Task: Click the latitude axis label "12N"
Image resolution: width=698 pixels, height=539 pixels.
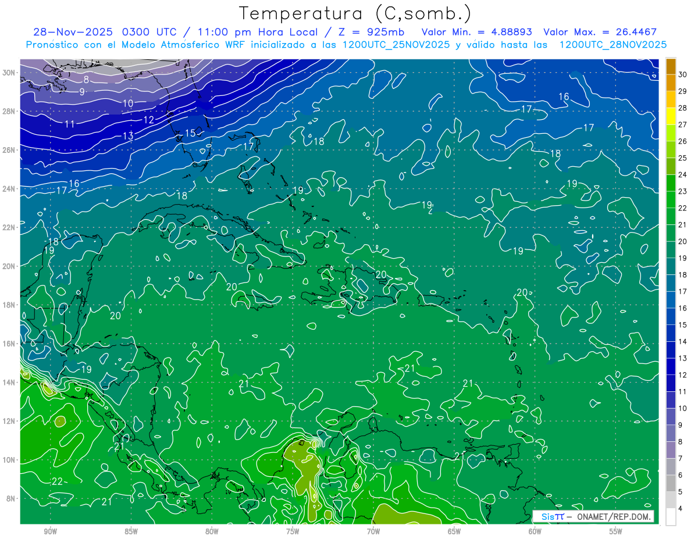Action: point(9,421)
